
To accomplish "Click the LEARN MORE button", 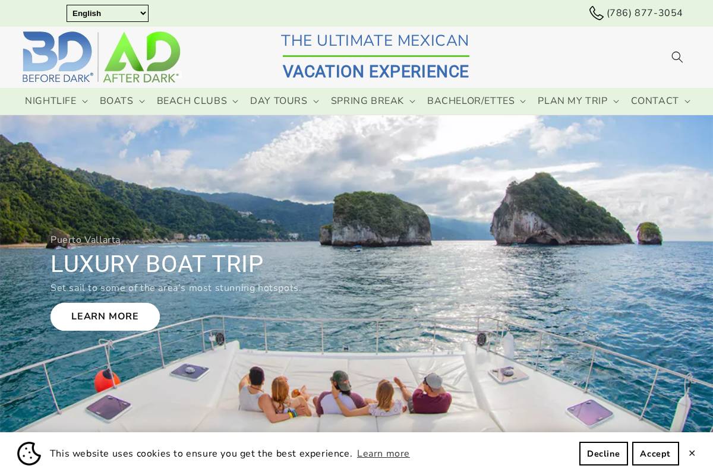I will point(105,316).
